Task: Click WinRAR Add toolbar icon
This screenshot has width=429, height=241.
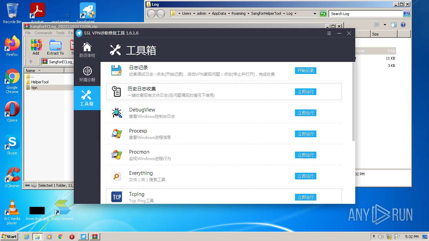Action: (x=36, y=47)
